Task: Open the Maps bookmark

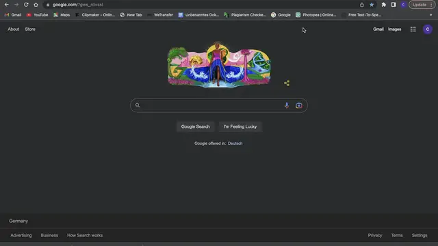Action: coord(62,15)
